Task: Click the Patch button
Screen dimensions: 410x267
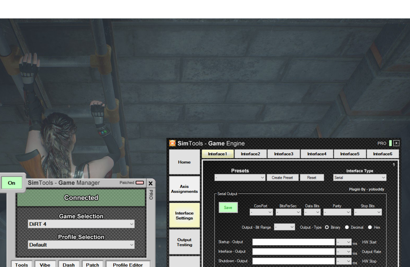Action: (x=93, y=264)
